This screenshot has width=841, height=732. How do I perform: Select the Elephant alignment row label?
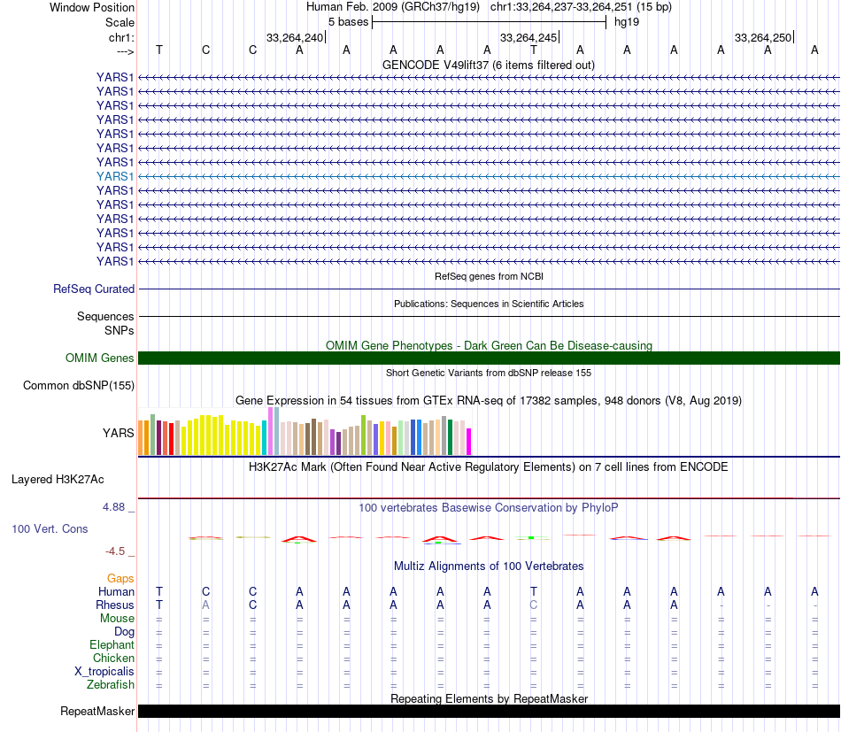click(x=112, y=644)
